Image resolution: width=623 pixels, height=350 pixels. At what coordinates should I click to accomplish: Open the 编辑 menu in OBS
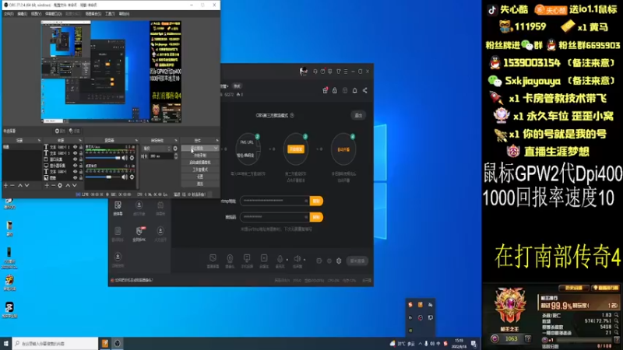tap(23, 14)
